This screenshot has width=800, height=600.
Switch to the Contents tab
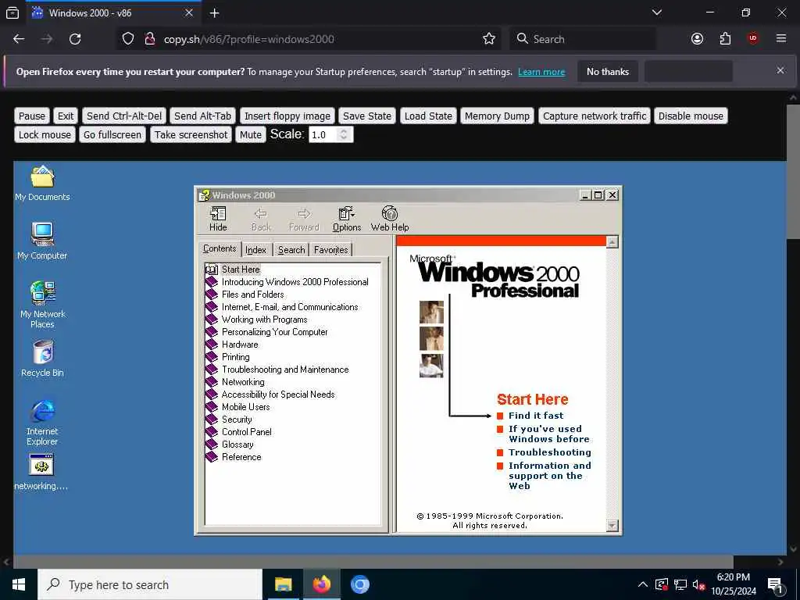pyautogui.click(x=220, y=248)
